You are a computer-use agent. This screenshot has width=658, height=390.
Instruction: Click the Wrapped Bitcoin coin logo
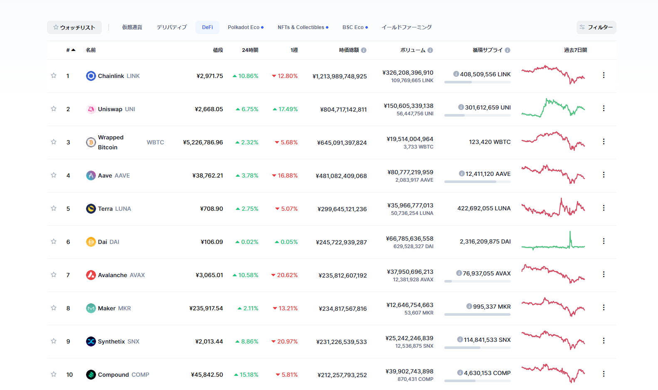point(91,142)
